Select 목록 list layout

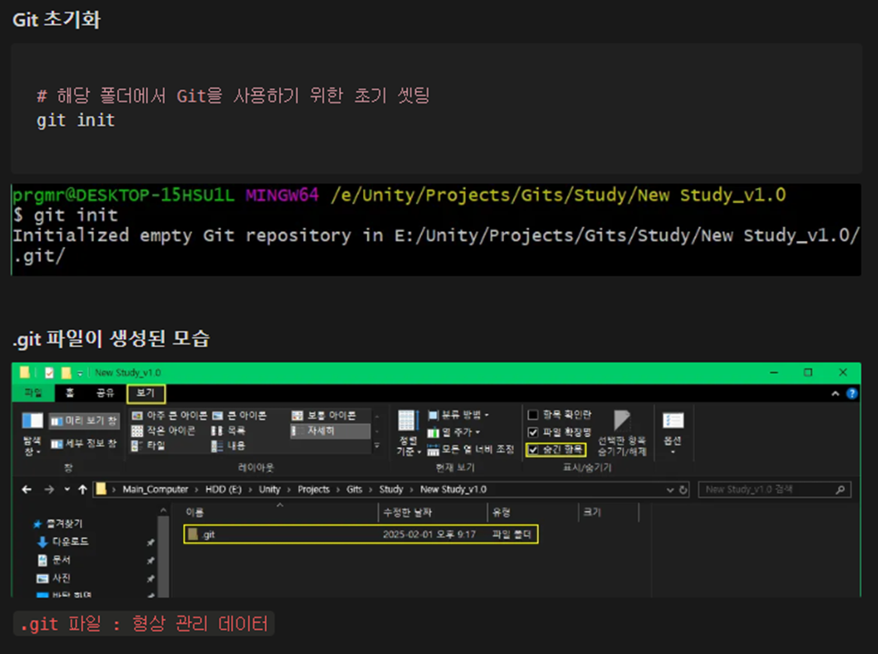(228, 431)
